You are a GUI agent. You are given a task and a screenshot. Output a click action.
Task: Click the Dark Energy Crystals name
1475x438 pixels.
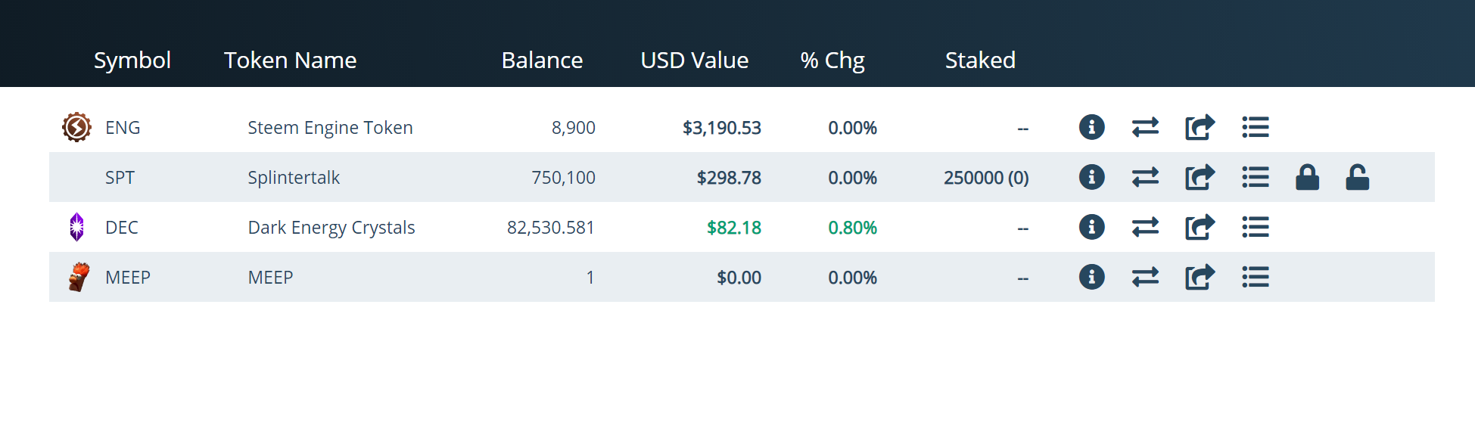[331, 228]
